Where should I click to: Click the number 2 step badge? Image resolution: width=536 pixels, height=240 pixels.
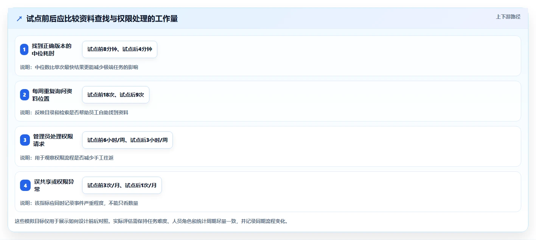coord(25,95)
